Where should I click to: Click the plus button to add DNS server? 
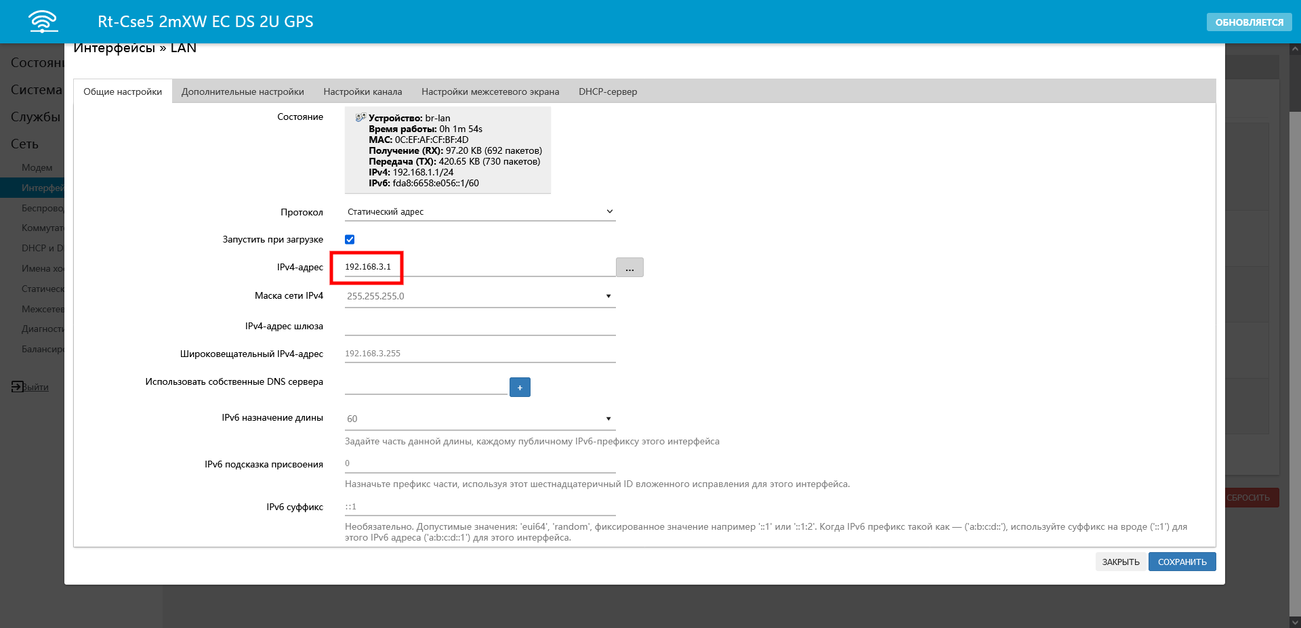tap(520, 388)
